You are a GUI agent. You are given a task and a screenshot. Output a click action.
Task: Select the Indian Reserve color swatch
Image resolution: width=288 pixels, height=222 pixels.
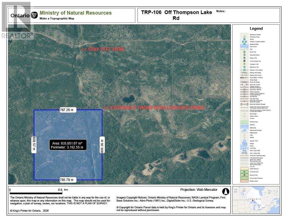[244, 169]
